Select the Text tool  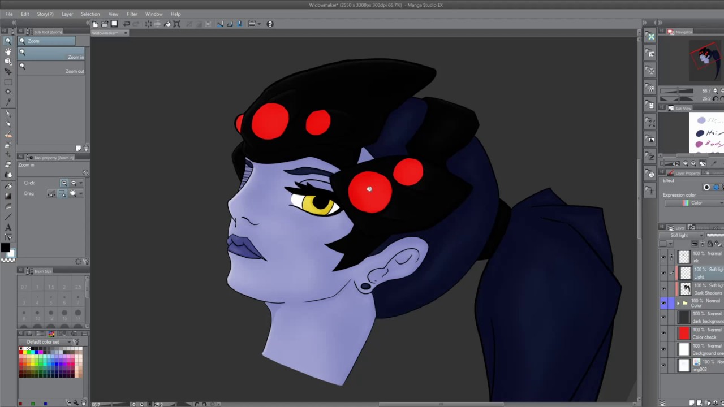point(8,227)
